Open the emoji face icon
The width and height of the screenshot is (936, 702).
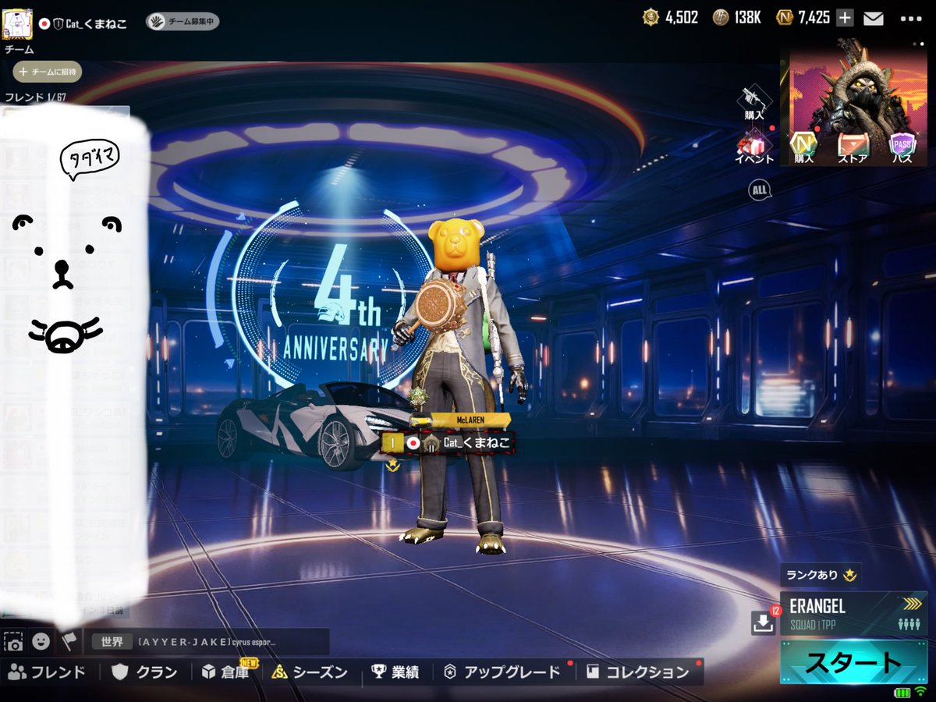click(x=41, y=641)
